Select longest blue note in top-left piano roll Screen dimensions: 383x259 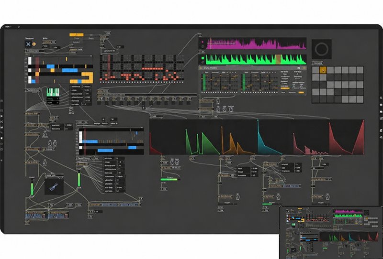[x=69, y=70]
